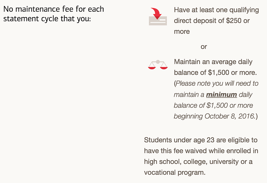Click the word "more" below direct deposit
This screenshot has width=267, height=183.
pos(182,31)
